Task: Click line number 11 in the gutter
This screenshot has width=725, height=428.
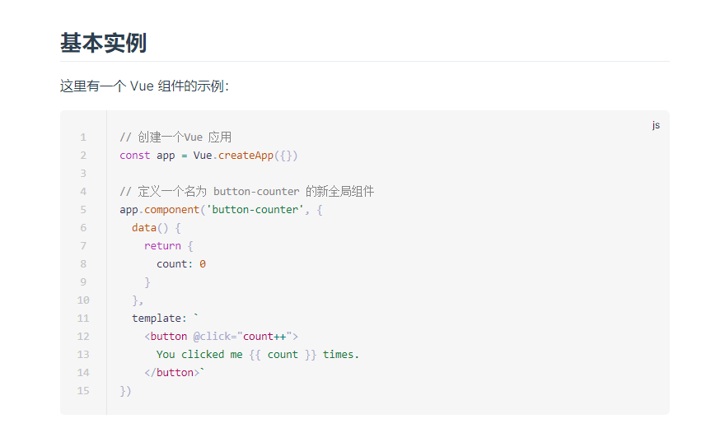Action: tap(82, 319)
